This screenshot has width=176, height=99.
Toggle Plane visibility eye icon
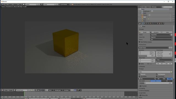170,21
